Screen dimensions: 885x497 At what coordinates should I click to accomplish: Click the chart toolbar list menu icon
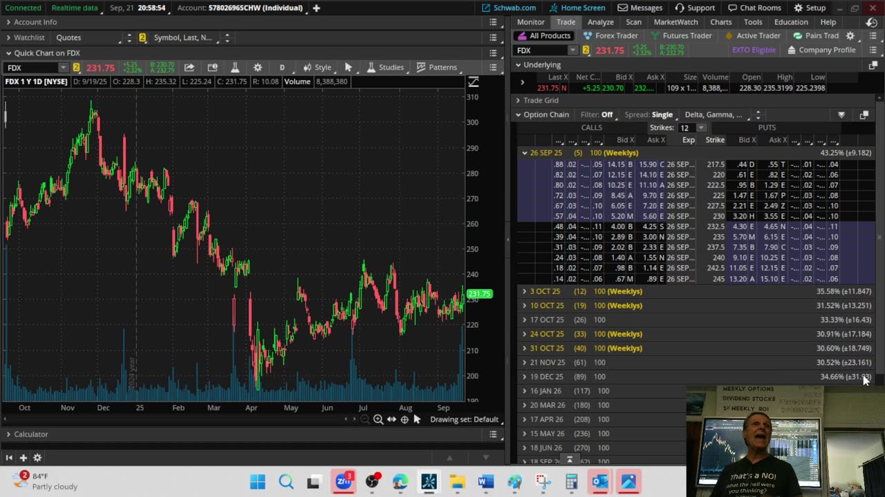(493, 68)
